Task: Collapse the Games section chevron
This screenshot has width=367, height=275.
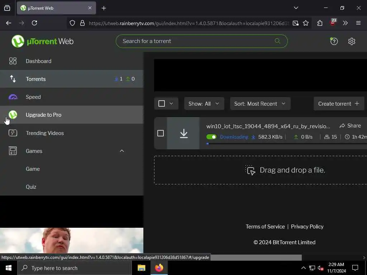Action: coord(122,151)
